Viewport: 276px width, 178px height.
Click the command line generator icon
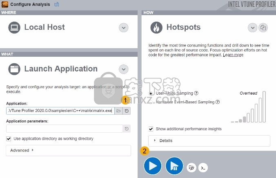203,168
